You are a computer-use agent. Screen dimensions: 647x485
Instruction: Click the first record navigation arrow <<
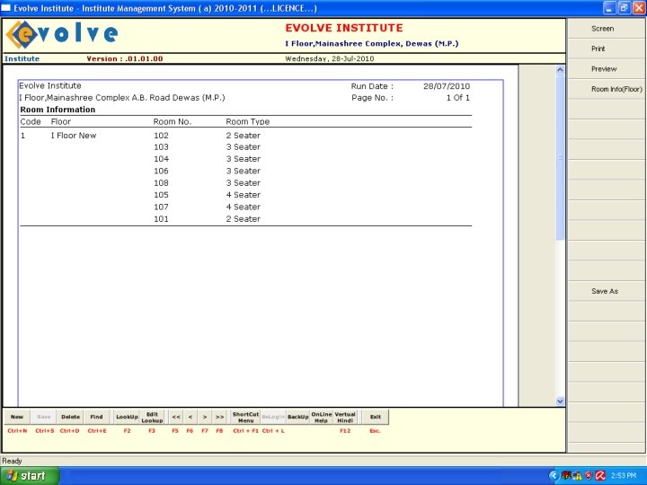[176, 417]
